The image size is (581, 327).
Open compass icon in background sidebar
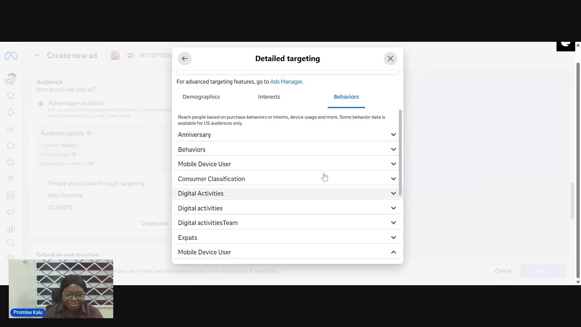point(11,129)
